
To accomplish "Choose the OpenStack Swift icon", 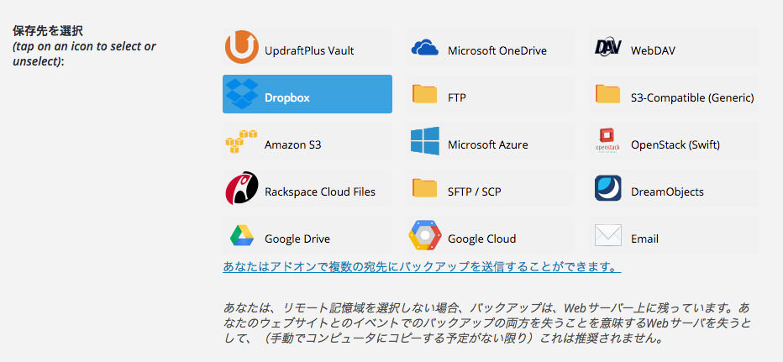I will pos(607,141).
